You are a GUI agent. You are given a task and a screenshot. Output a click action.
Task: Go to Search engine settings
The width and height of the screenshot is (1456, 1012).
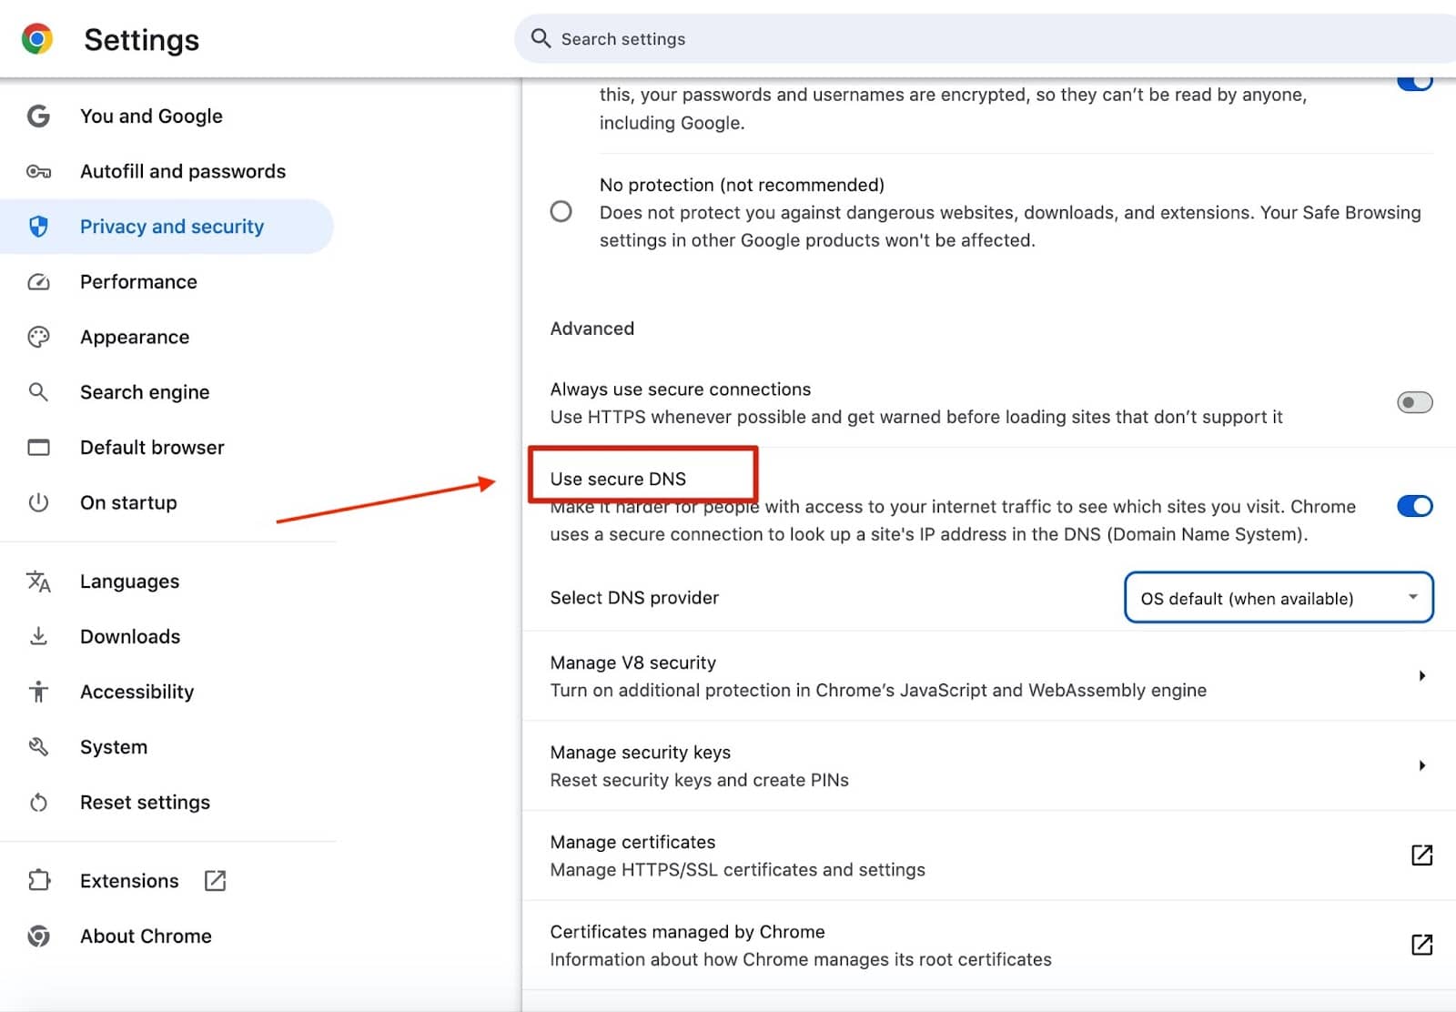click(145, 392)
